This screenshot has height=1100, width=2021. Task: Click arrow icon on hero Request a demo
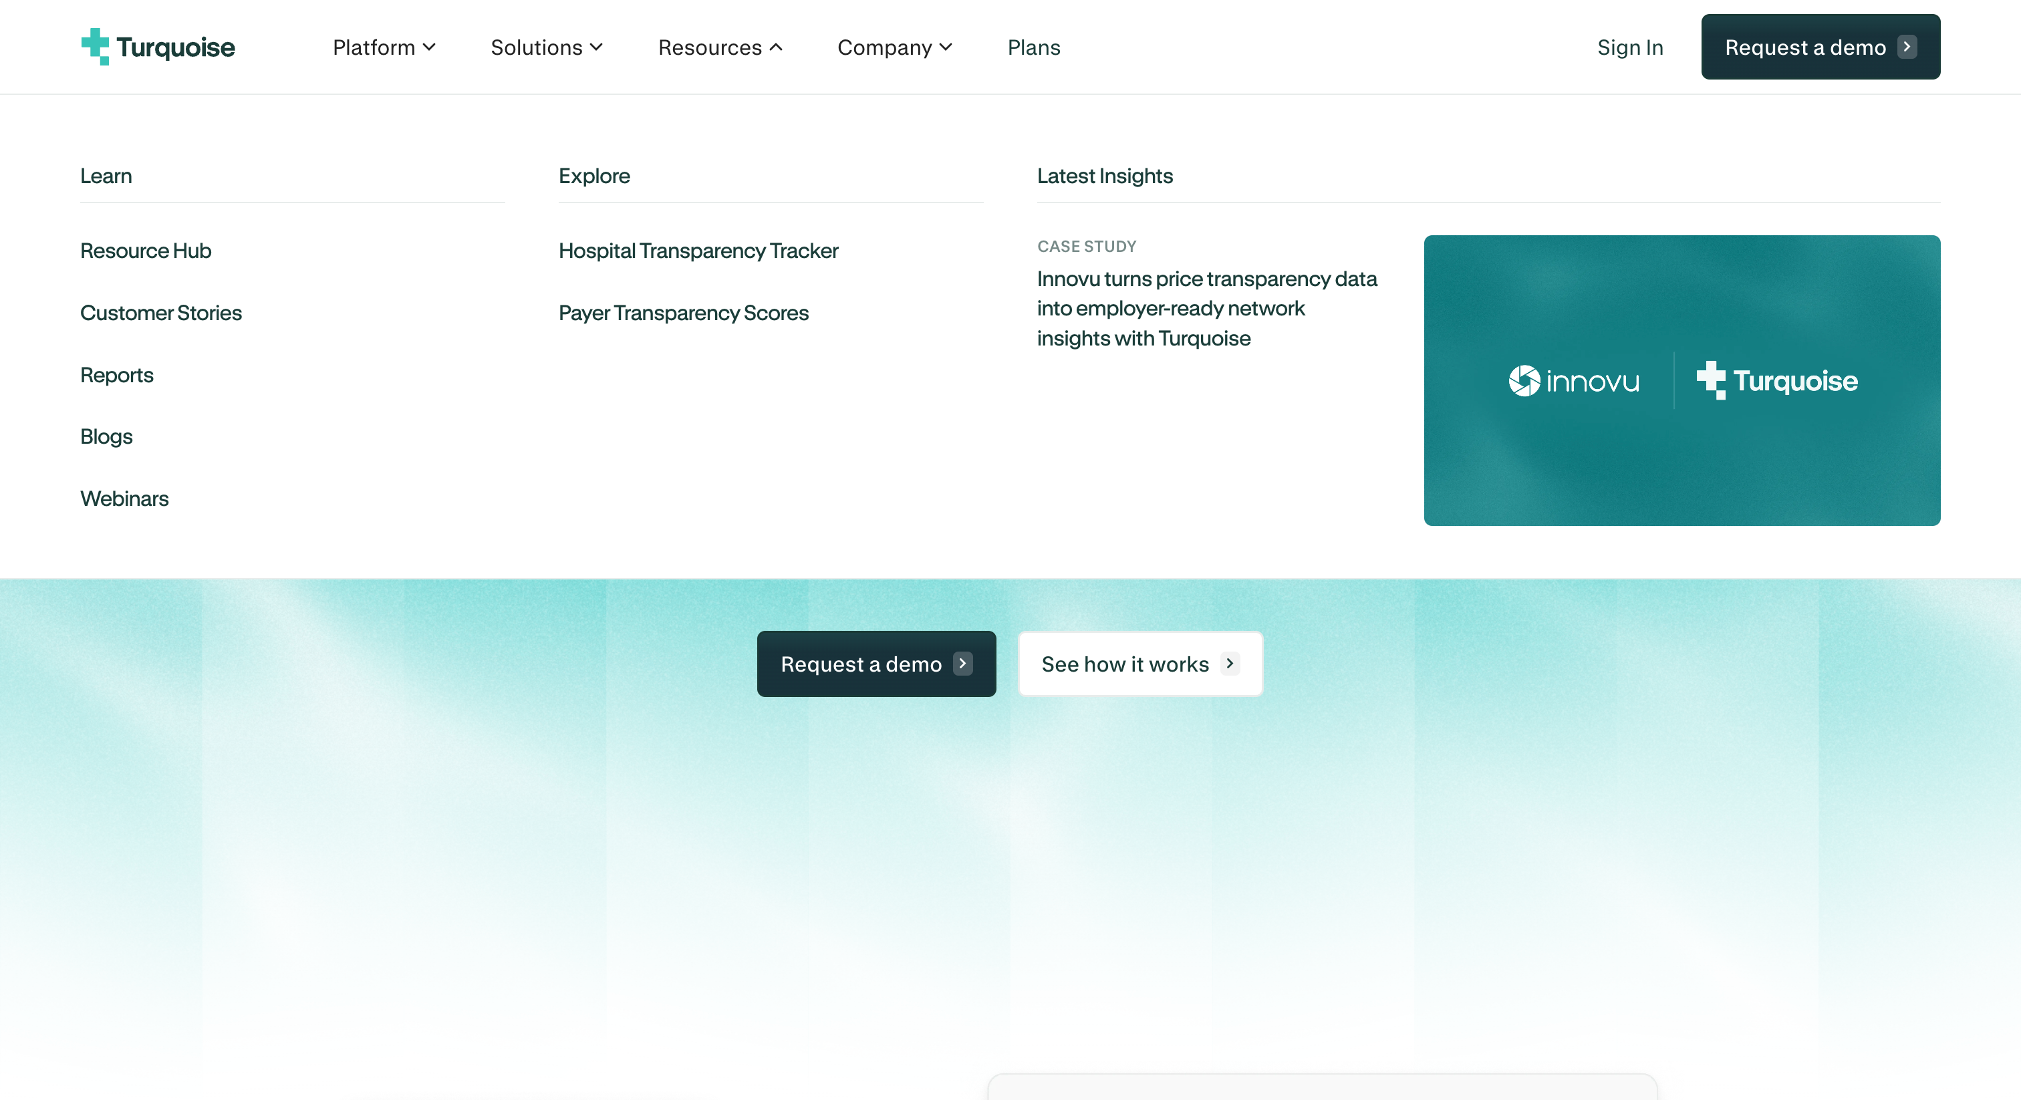pos(962,664)
